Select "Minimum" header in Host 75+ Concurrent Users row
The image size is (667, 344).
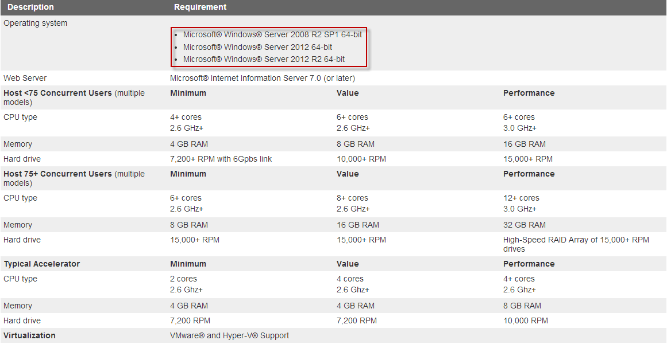188,174
